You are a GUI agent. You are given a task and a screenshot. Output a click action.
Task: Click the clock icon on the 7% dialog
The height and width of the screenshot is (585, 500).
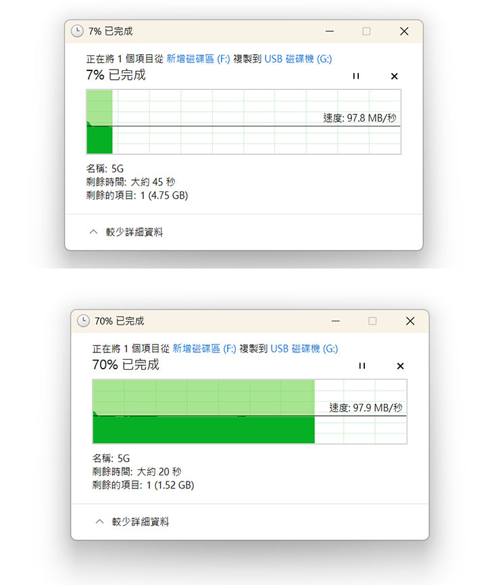pyautogui.click(x=76, y=30)
